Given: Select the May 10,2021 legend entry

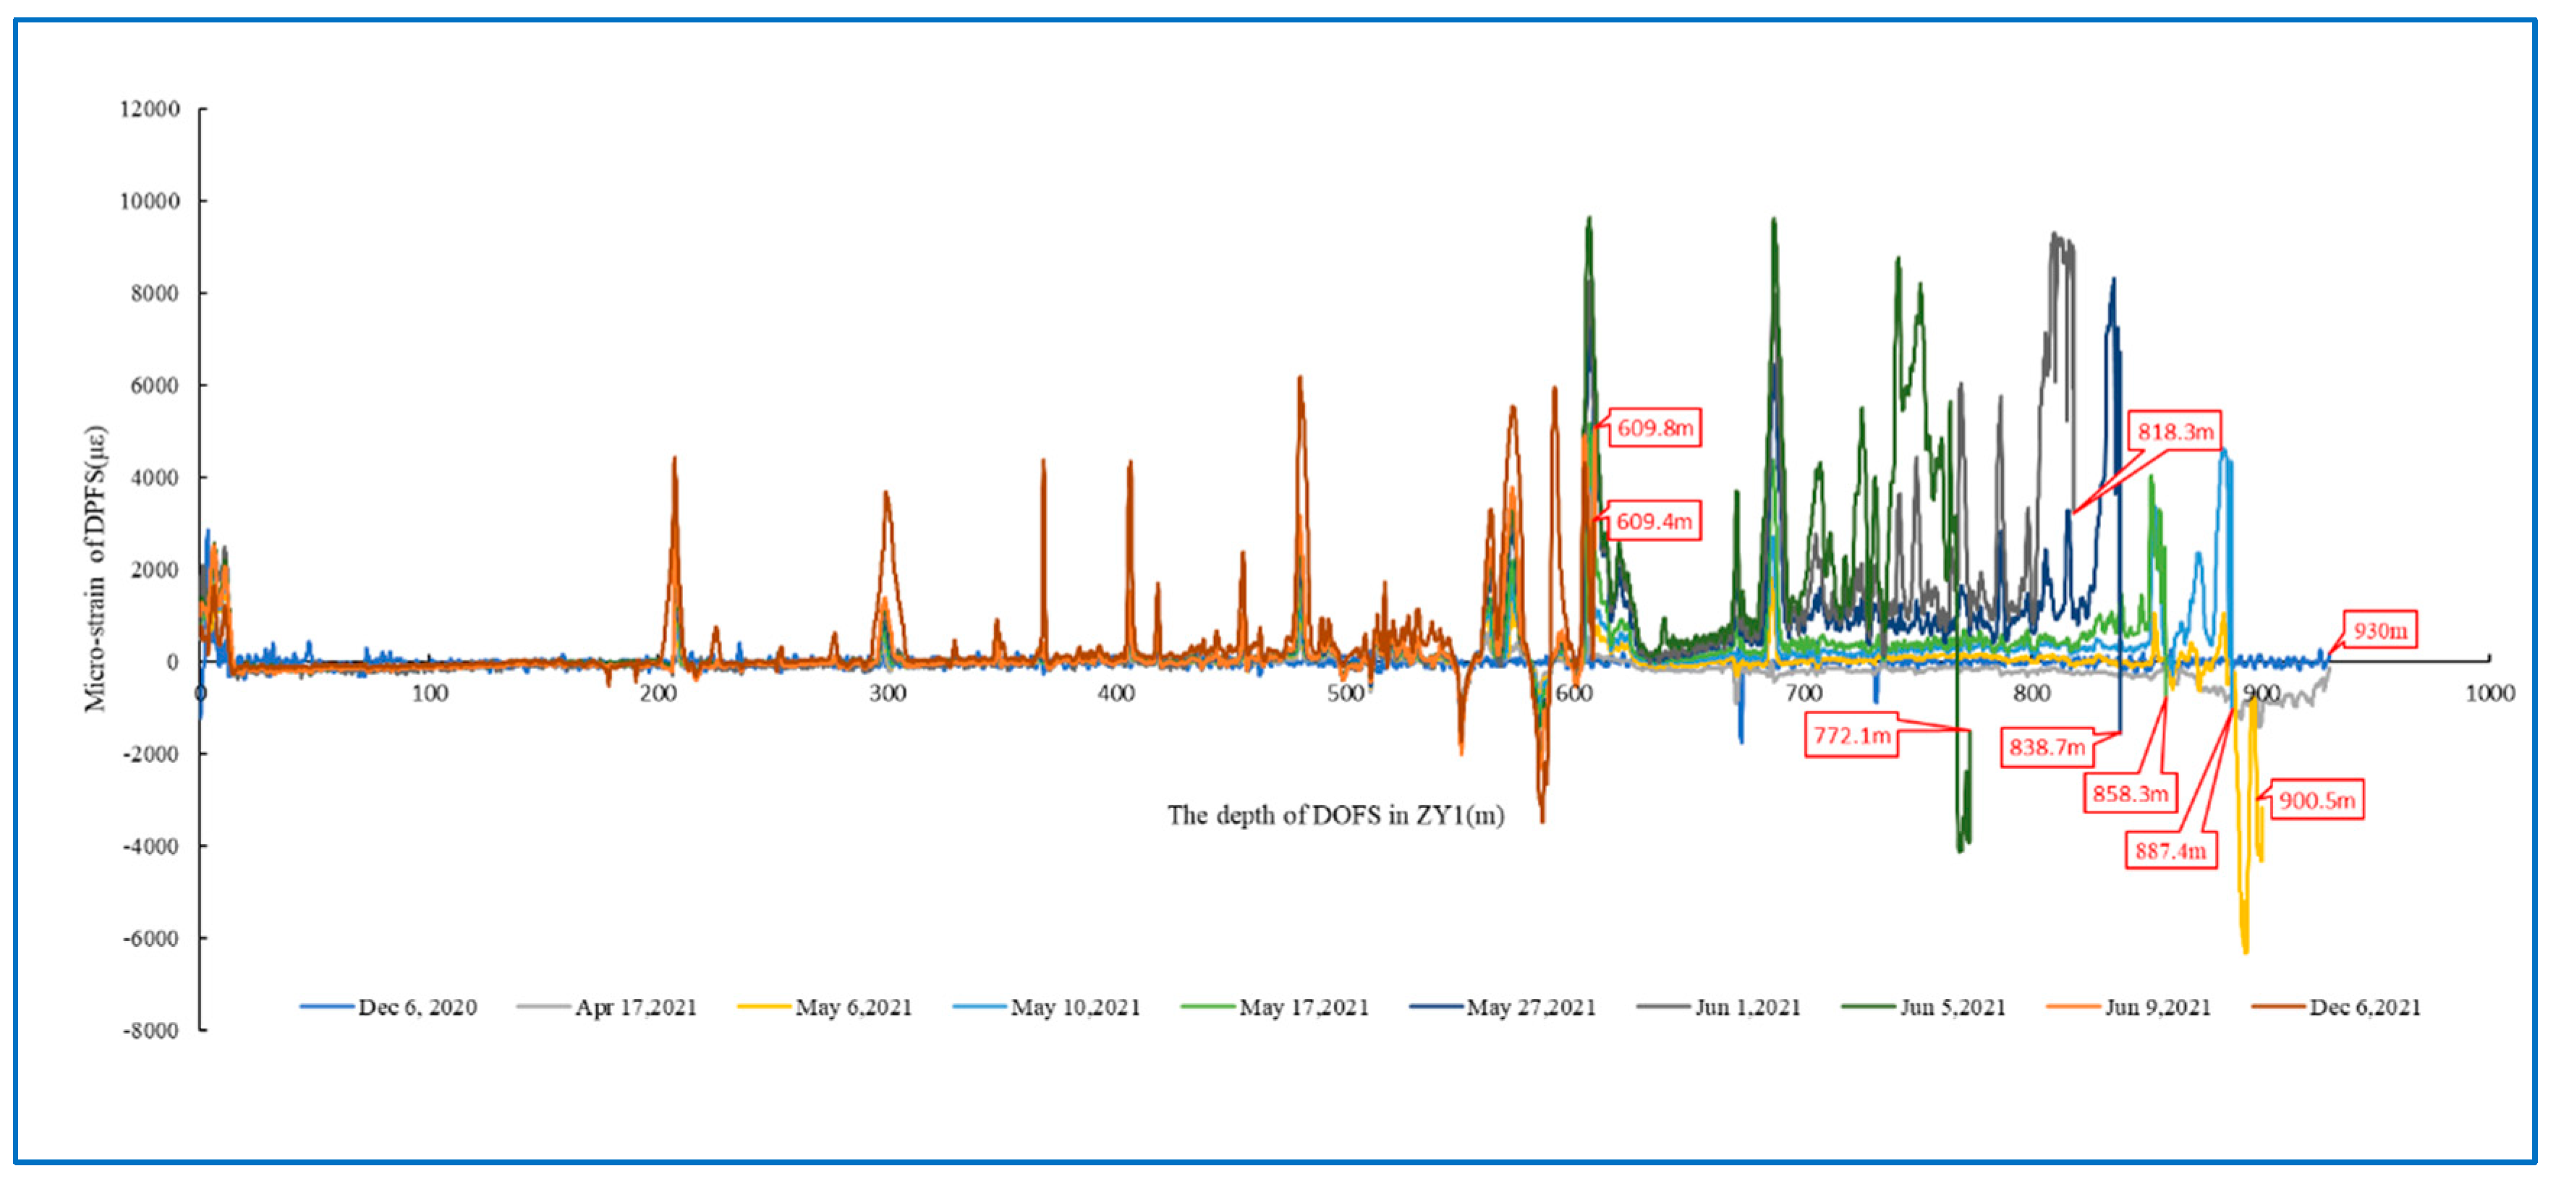Looking at the screenshot, I should [x=1074, y=1008].
